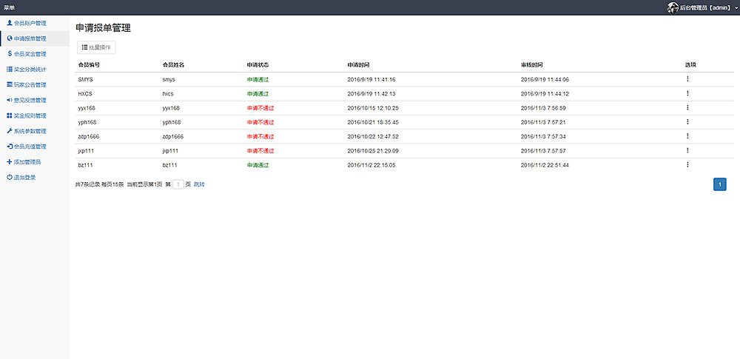Screen dimensions: 740x359
Task: Click user icon beside 会员账户管理
Action: click(10, 23)
